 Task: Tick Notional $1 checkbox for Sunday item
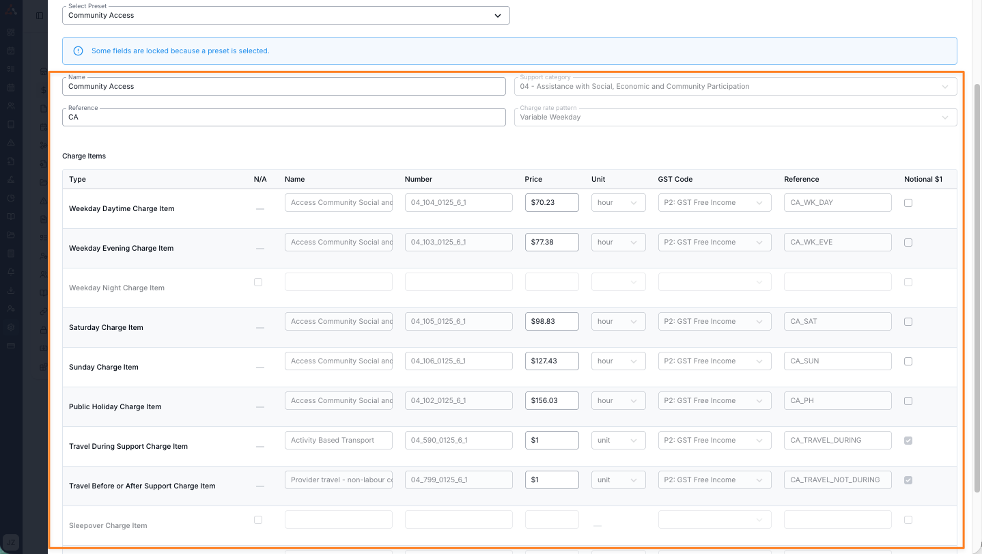pyautogui.click(x=908, y=361)
